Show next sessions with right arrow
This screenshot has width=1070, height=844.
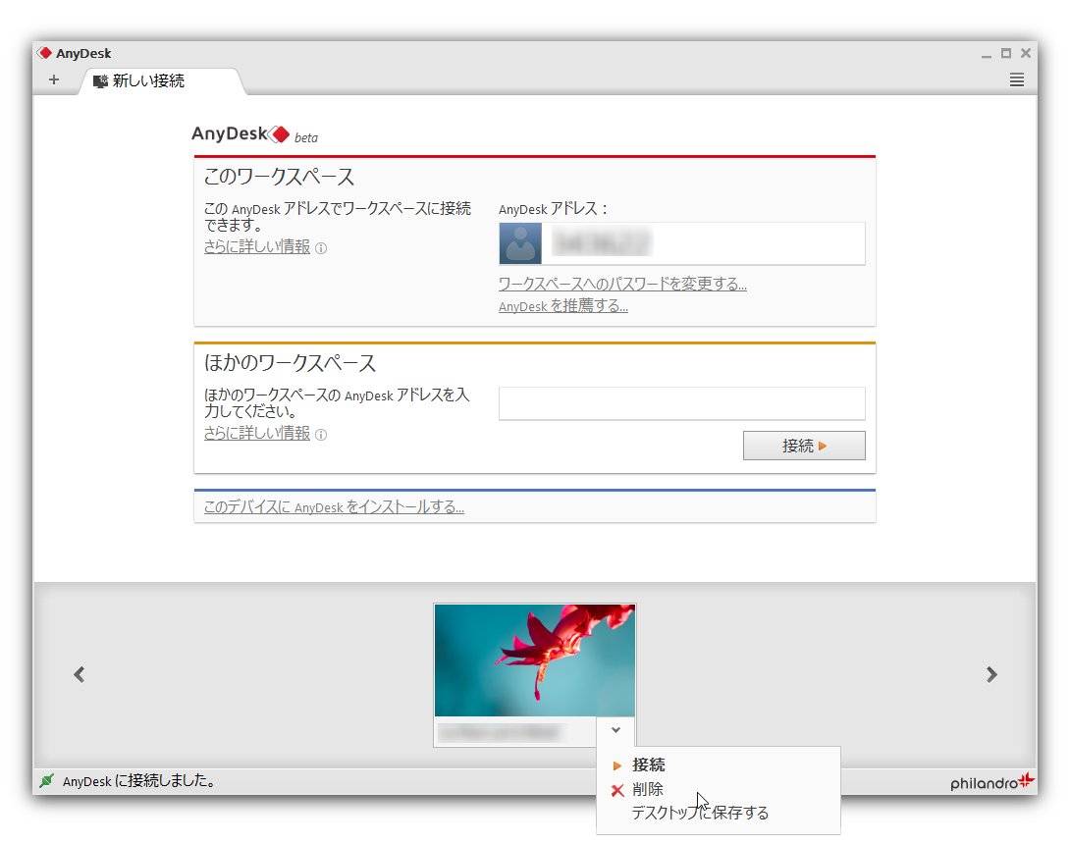coord(991,674)
